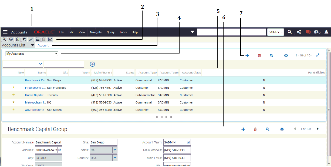
Task: Open the File menu
Action: pyautogui.click(x=61, y=32)
